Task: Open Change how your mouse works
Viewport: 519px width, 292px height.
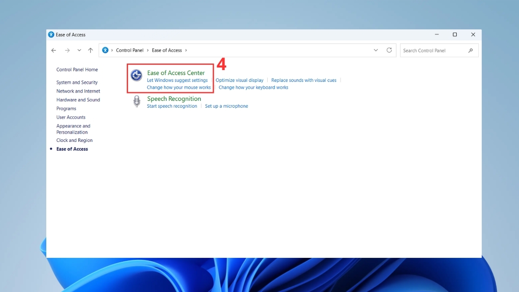Action: coord(179,87)
